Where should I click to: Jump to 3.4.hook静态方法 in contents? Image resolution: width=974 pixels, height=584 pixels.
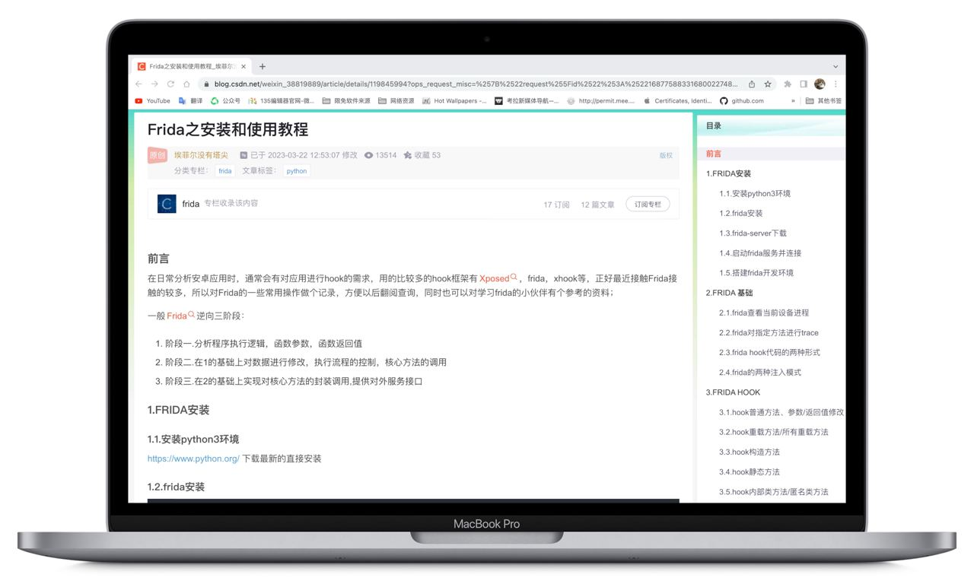click(x=750, y=471)
